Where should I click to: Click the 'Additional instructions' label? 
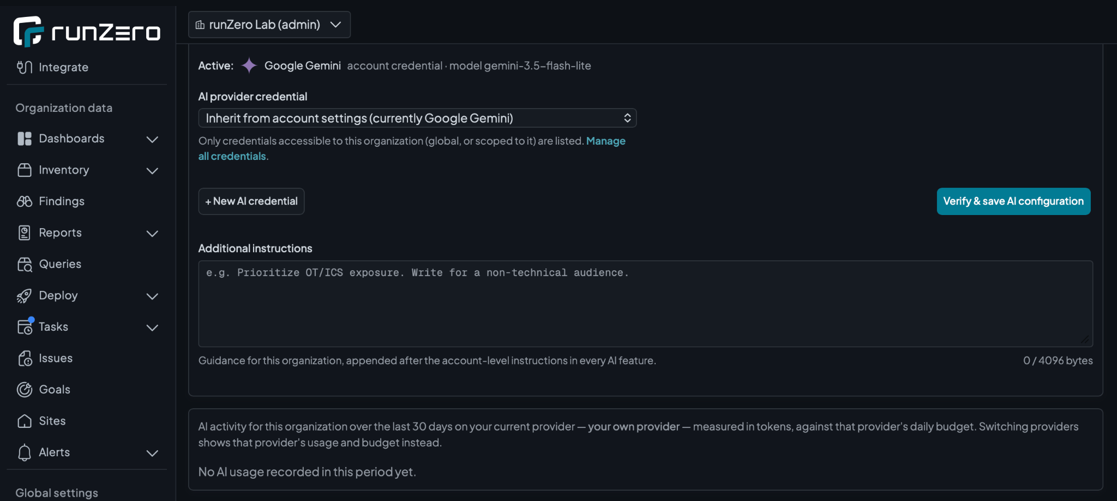[x=255, y=248]
